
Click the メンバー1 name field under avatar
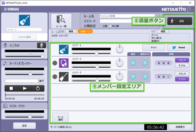[x=24, y=30]
